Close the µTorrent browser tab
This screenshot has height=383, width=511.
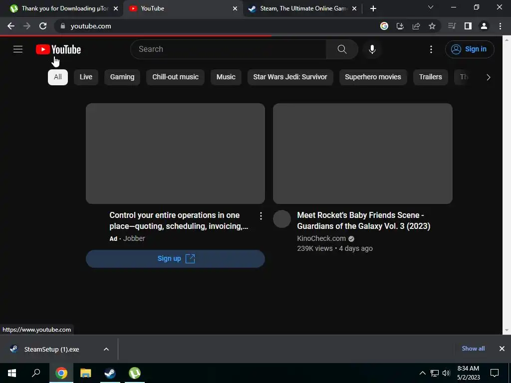click(x=116, y=9)
